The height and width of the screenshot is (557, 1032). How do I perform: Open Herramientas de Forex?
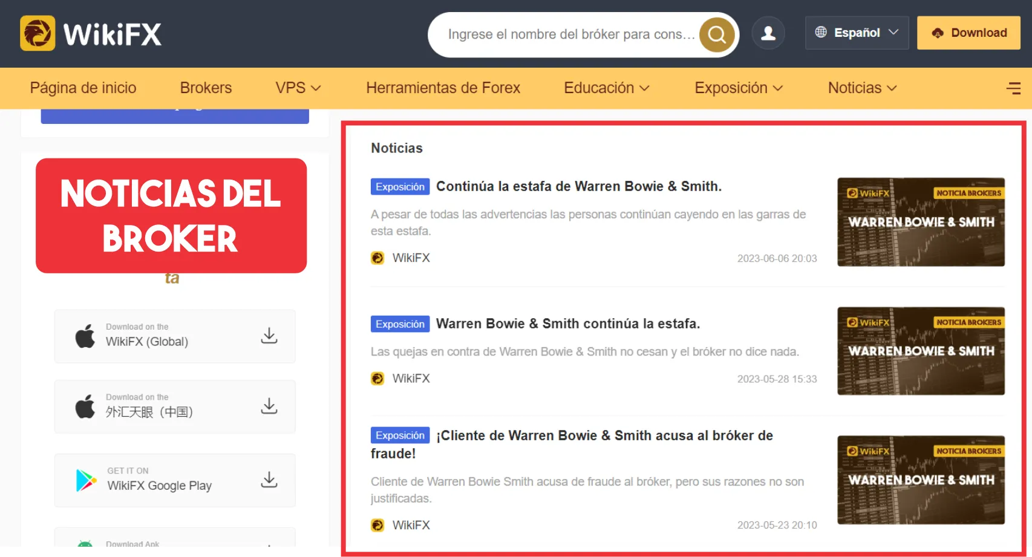point(443,88)
